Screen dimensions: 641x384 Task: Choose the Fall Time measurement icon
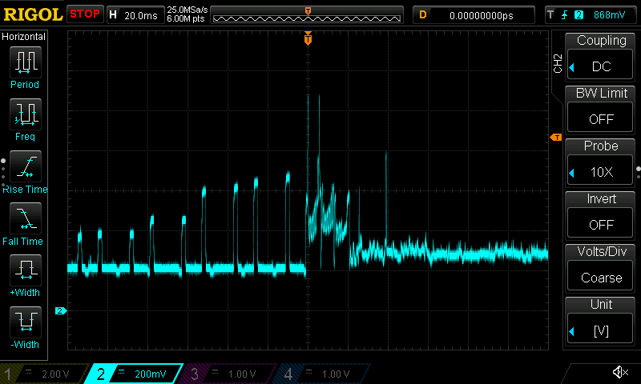[25, 218]
